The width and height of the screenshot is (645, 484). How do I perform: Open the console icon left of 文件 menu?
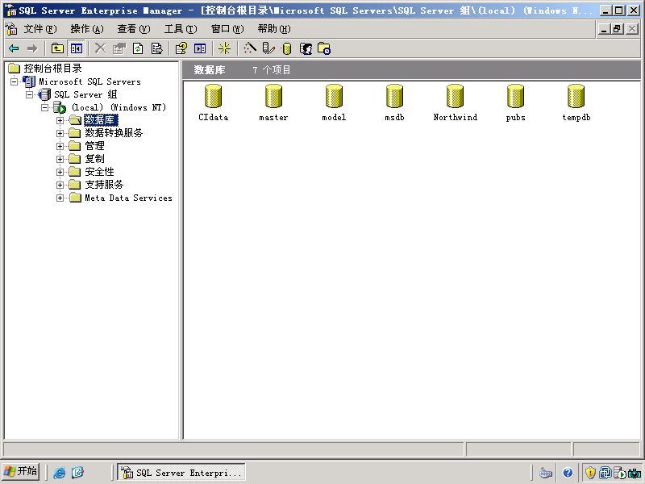(11, 29)
